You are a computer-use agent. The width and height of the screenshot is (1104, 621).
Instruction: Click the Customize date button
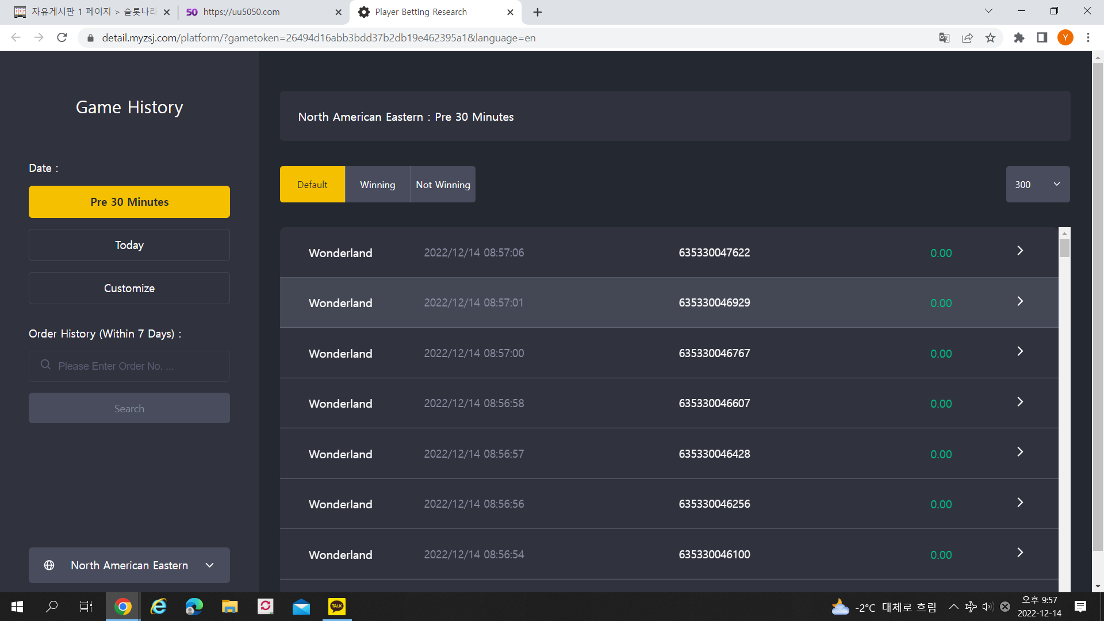tap(129, 288)
